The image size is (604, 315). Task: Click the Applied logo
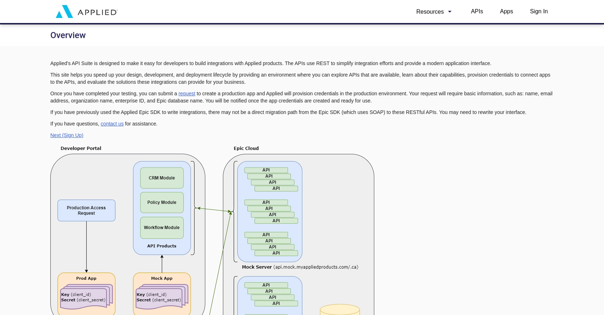[87, 12]
